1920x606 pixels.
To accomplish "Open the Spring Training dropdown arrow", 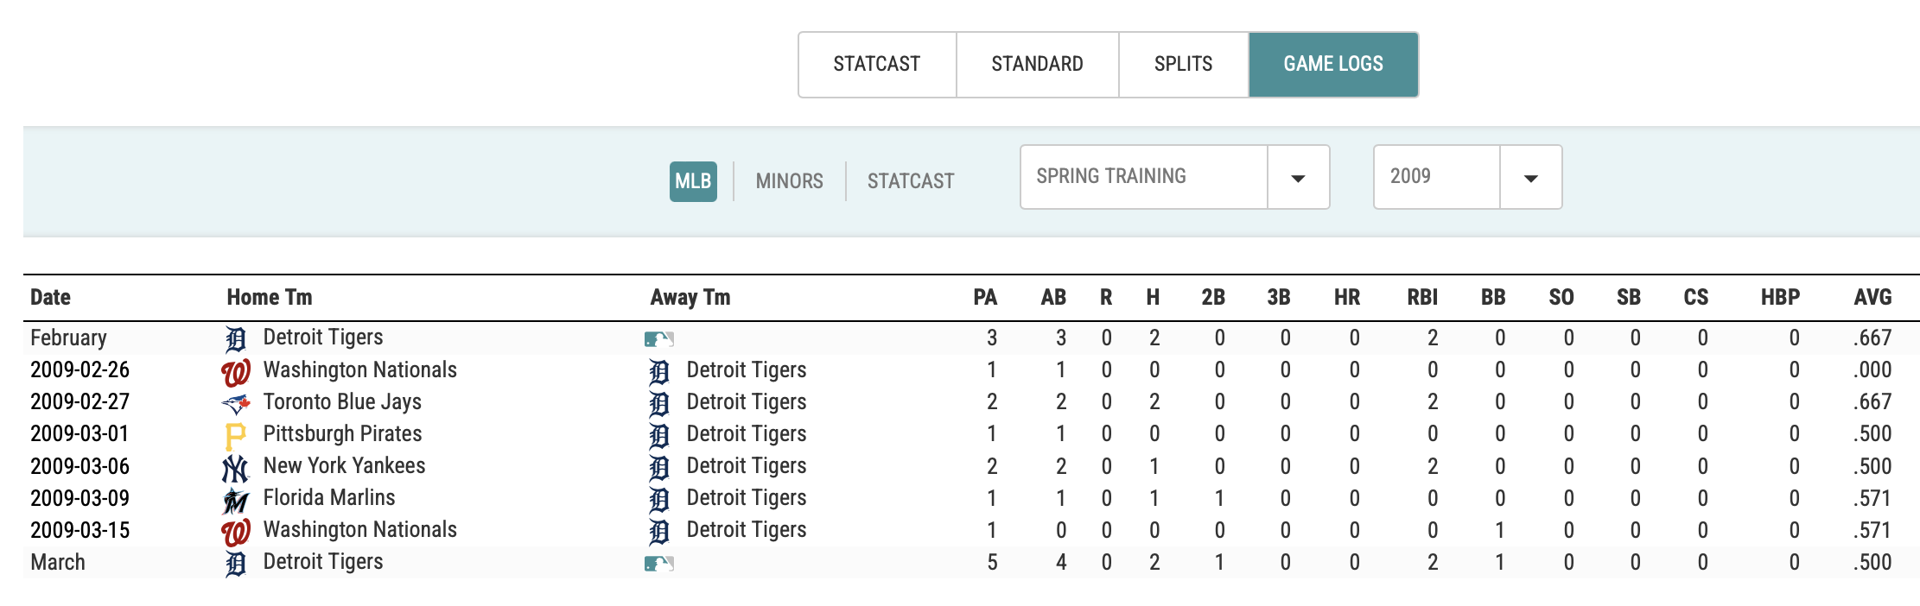I will pos(1297,178).
